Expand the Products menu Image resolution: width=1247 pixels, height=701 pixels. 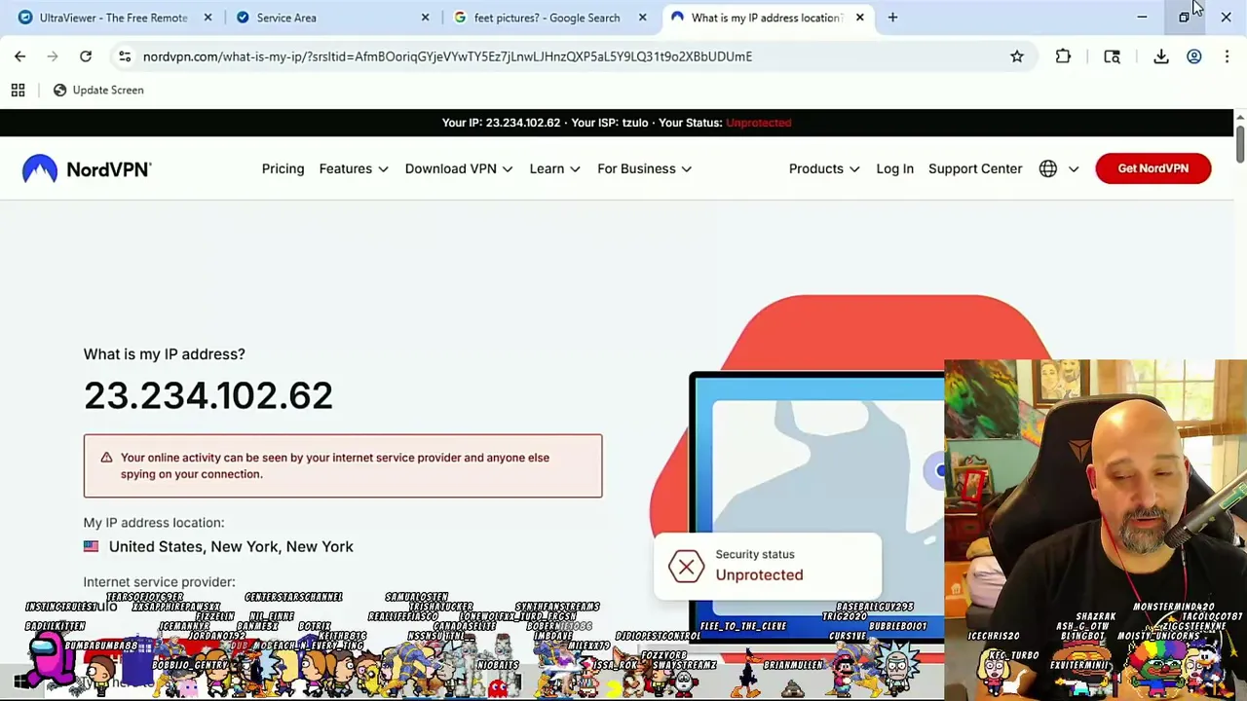pyautogui.click(x=824, y=168)
